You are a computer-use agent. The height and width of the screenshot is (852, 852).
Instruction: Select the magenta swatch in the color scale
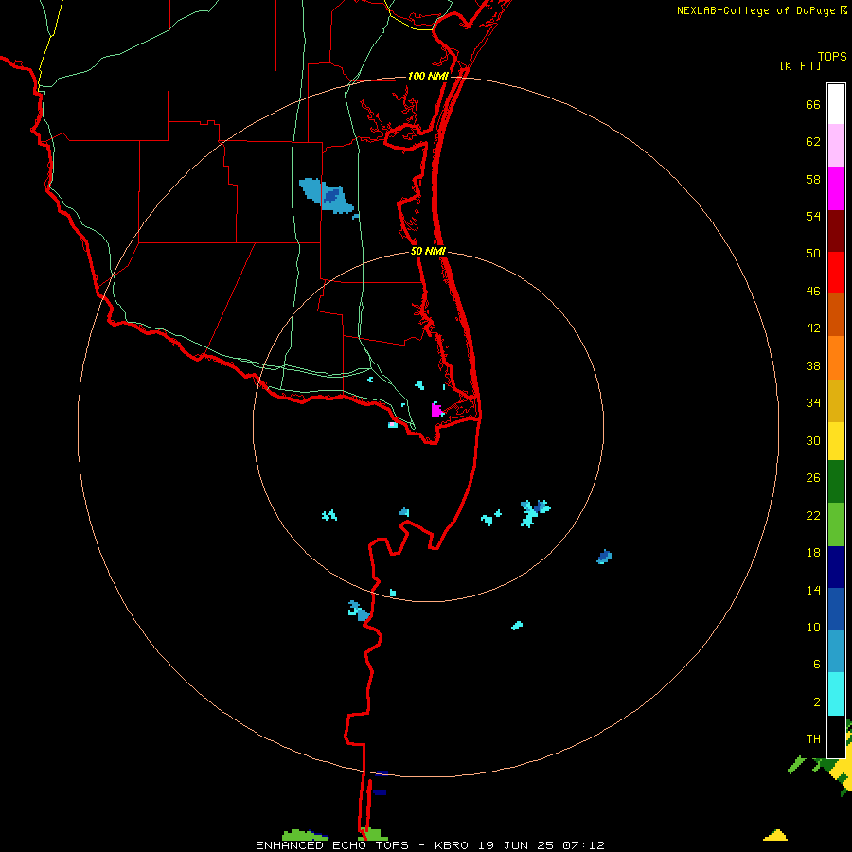tap(836, 188)
